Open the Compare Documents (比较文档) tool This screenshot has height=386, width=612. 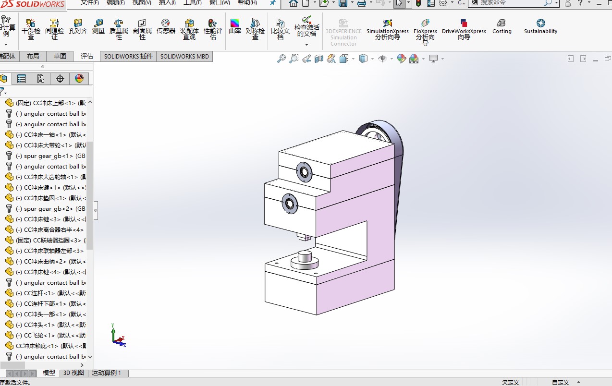pos(280,30)
